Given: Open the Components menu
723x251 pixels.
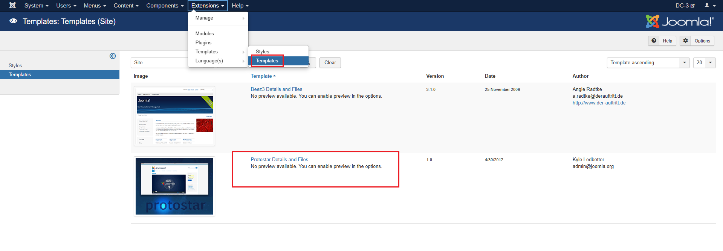Looking at the screenshot, I should point(165,6).
